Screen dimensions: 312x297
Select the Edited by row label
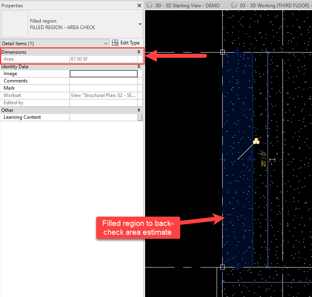(x=13, y=103)
